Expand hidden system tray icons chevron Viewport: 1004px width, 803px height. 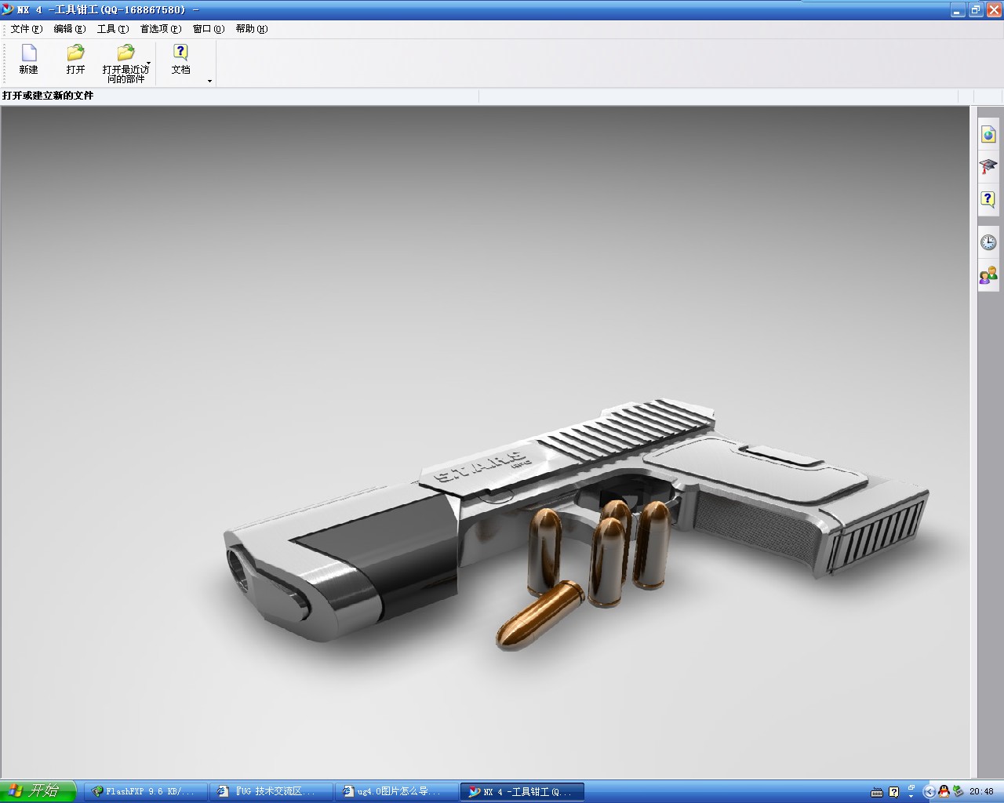[929, 792]
